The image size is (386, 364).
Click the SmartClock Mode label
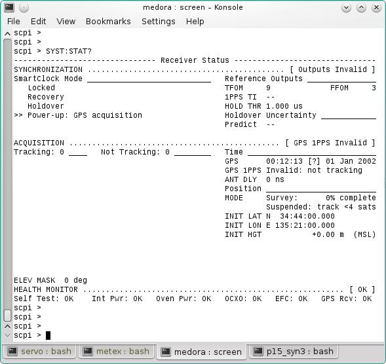coord(48,79)
